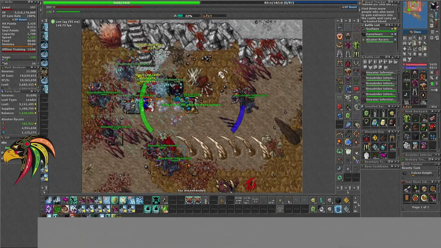441x248 pixels.
Task: Click red cape item in Blossom Bag
Action: pos(367,138)
